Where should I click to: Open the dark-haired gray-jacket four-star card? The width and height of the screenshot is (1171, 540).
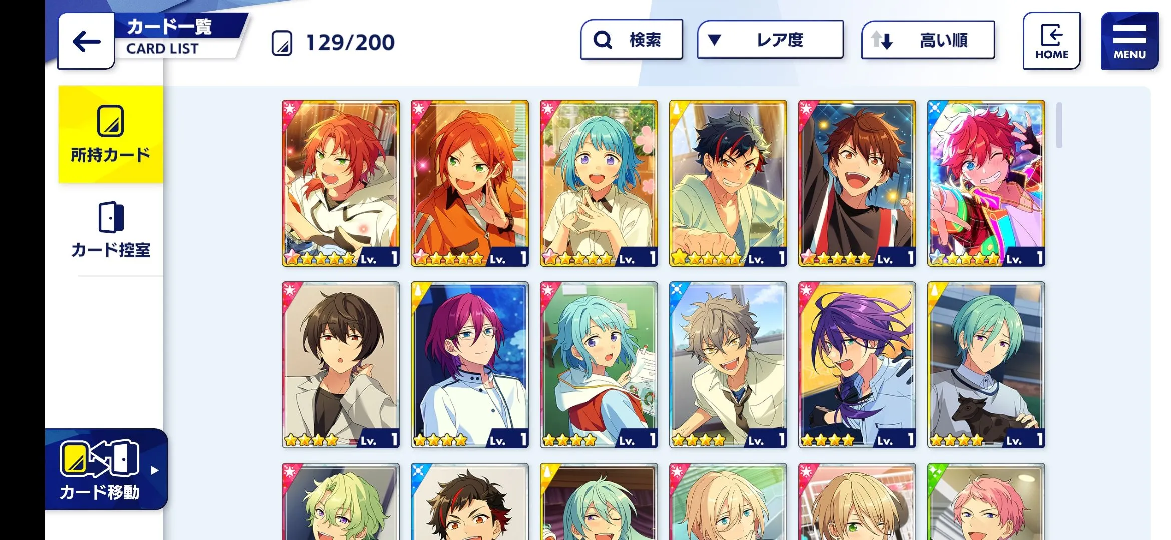click(340, 365)
